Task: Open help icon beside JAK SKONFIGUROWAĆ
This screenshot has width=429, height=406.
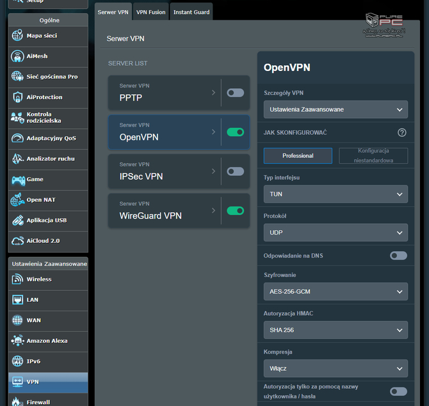Action: tap(401, 132)
